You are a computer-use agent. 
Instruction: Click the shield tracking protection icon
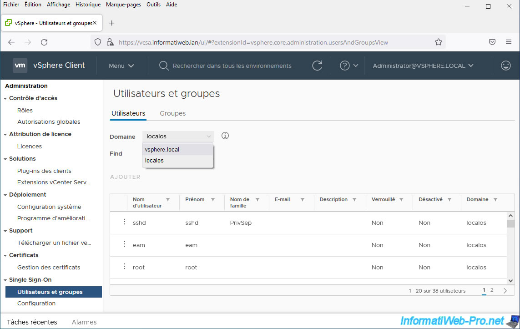pyautogui.click(x=97, y=42)
